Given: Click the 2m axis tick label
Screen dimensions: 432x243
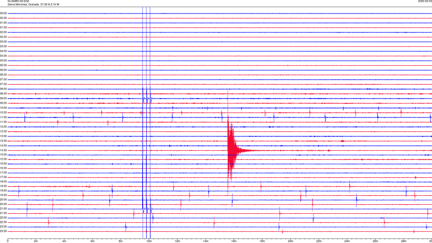Looking at the screenshot, I should pyautogui.click(x=36, y=241).
